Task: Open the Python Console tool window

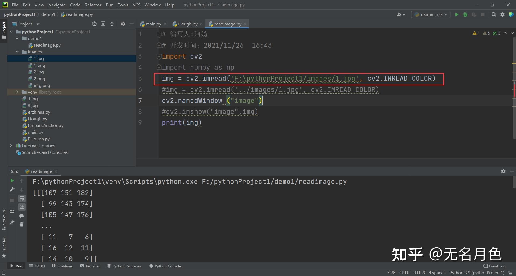Action: coord(165,266)
